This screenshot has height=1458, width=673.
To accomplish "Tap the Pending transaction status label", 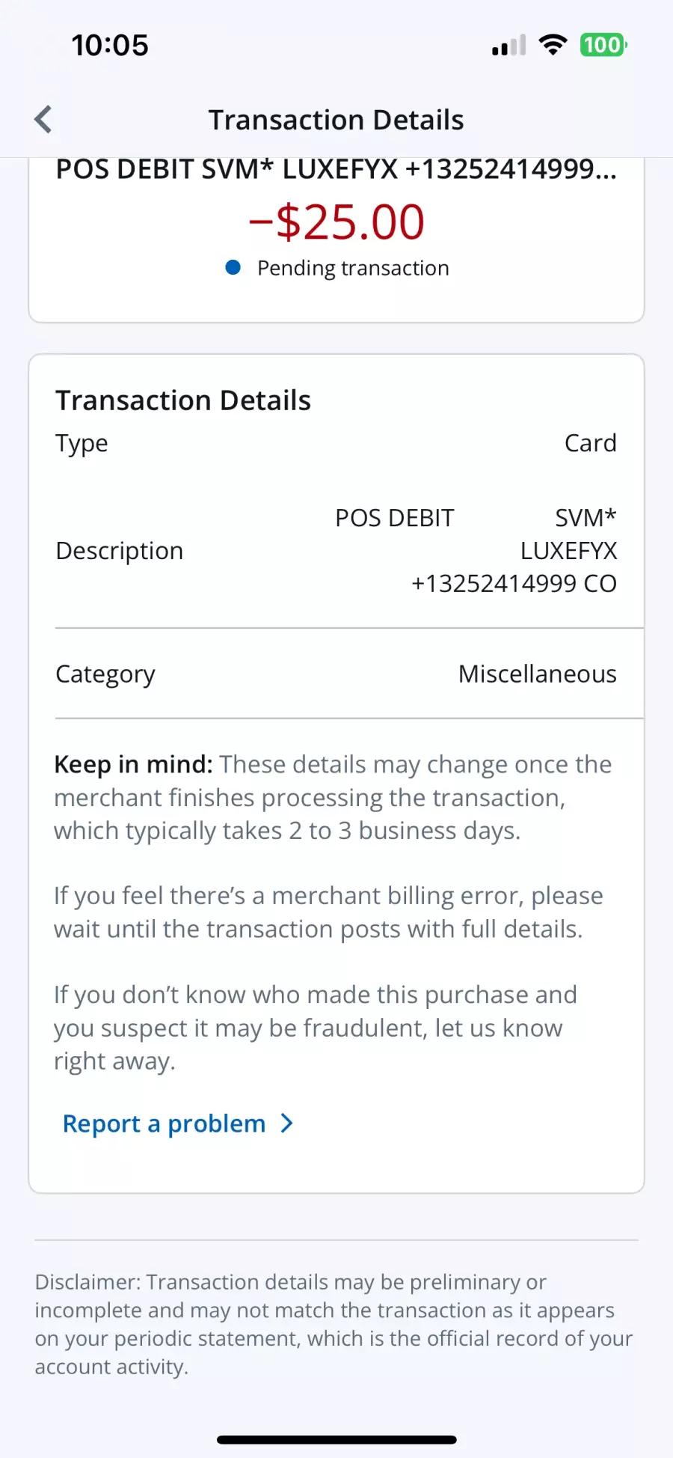I will 353,268.
